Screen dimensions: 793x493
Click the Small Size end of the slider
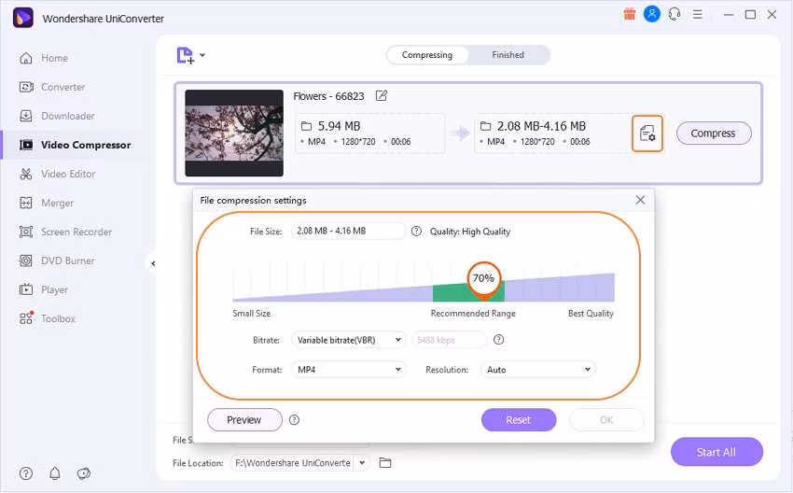[251, 314]
